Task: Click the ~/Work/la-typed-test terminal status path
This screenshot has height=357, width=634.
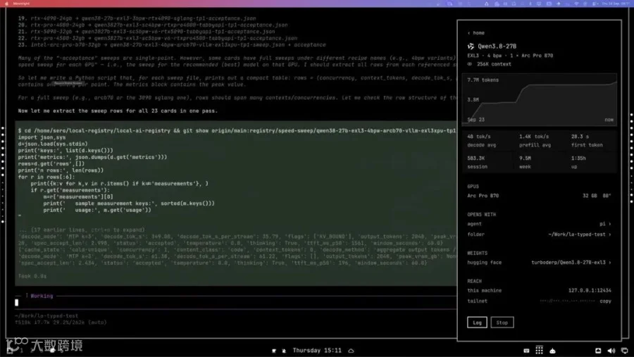Action: tap(46, 315)
